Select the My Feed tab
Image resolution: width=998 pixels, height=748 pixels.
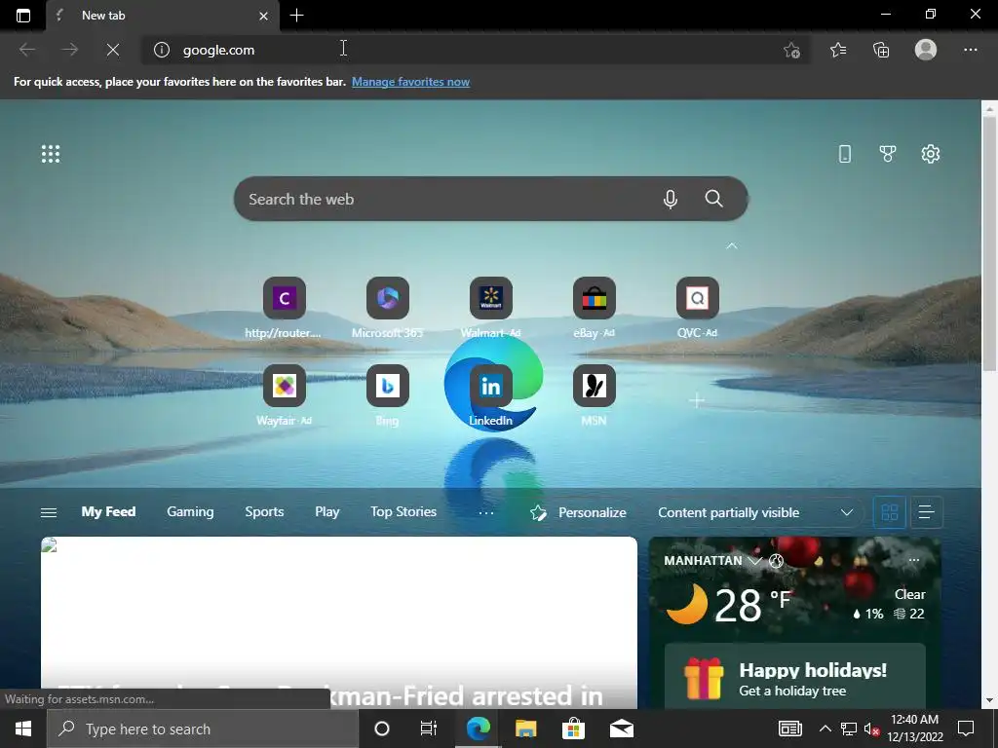(x=108, y=511)
